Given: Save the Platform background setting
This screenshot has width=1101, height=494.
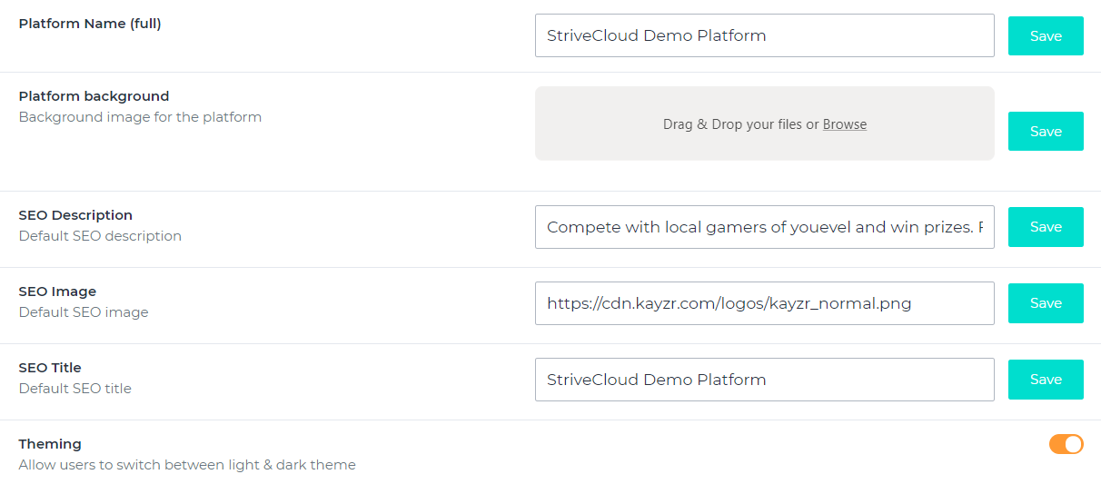Looking at the screenshot, I should [1046, 132].
